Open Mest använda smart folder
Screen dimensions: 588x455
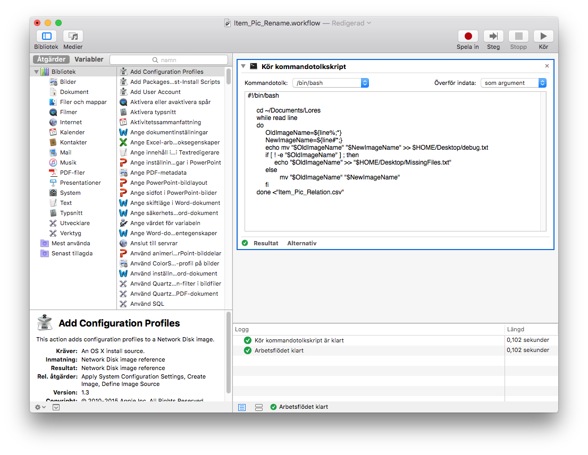(71, 243)
